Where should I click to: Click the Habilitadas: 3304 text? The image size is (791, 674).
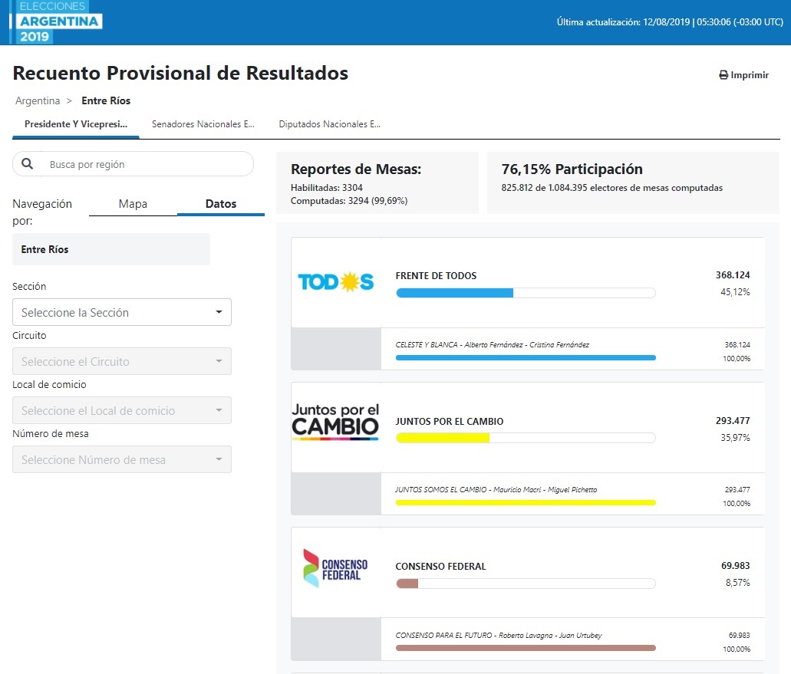[327, 188]
